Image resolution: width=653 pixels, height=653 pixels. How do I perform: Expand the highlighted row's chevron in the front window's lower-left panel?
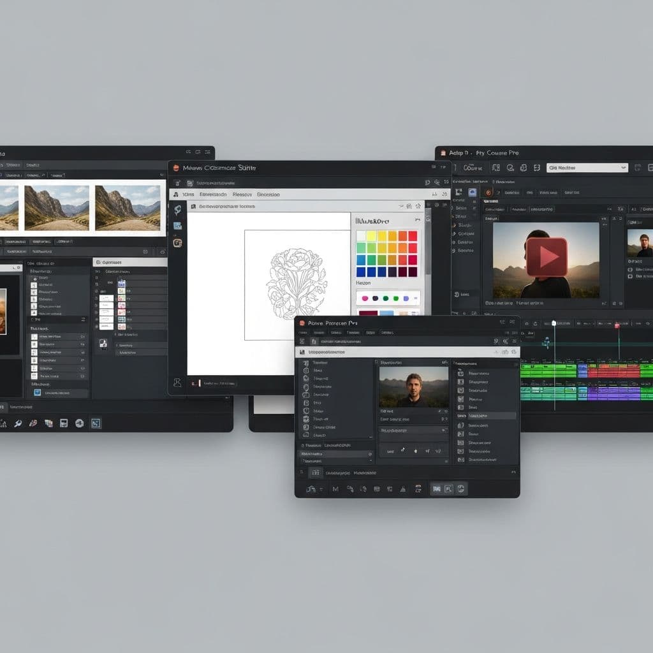[x=369, y=454]
